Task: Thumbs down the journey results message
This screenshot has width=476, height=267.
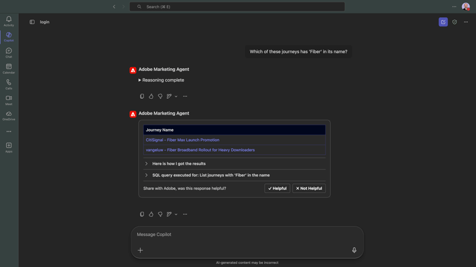Action: click(160, 214)
